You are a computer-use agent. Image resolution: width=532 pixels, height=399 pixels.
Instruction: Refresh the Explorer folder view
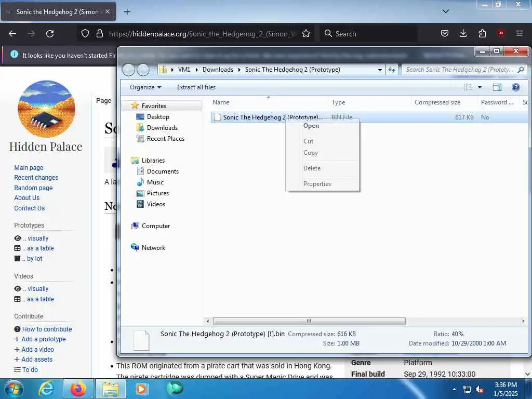tap(392, 70)
